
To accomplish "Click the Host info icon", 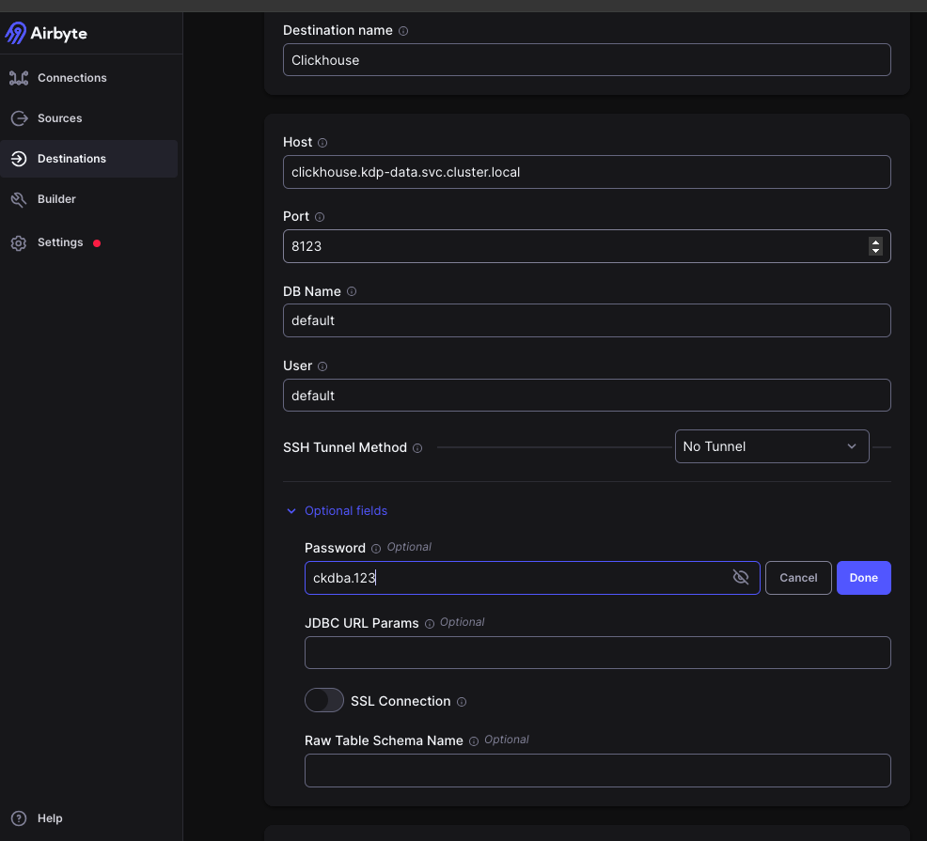I will point(322,143).
